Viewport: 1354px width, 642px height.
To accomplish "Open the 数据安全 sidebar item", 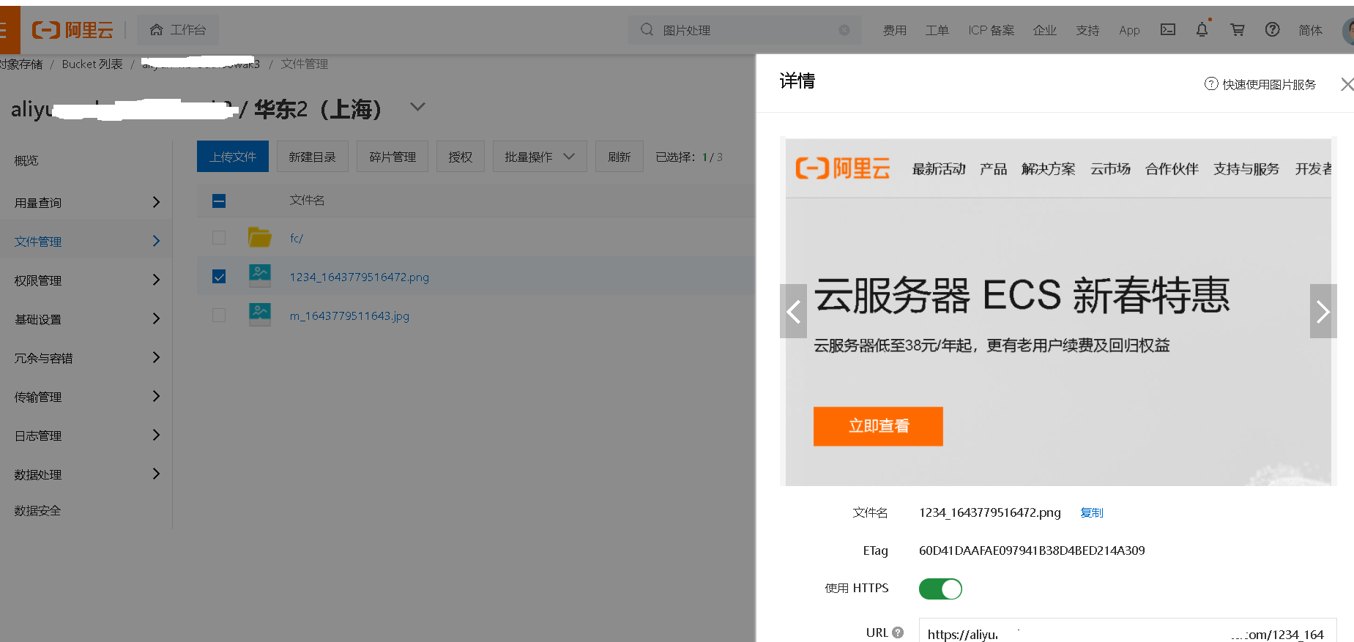I will pyautogui.click(x=38, y=511).
